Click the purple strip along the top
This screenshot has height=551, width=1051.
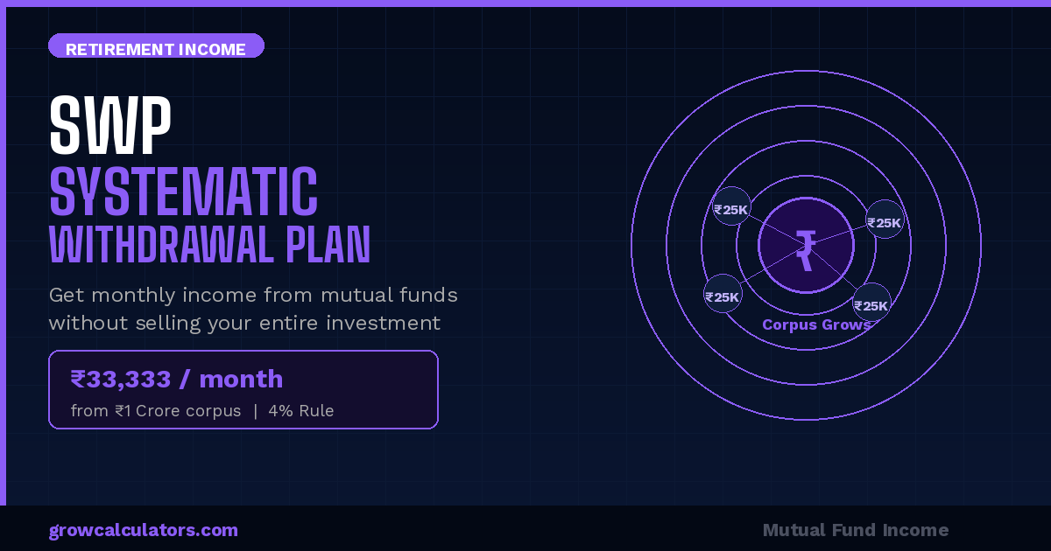click(x=525, y=3)
